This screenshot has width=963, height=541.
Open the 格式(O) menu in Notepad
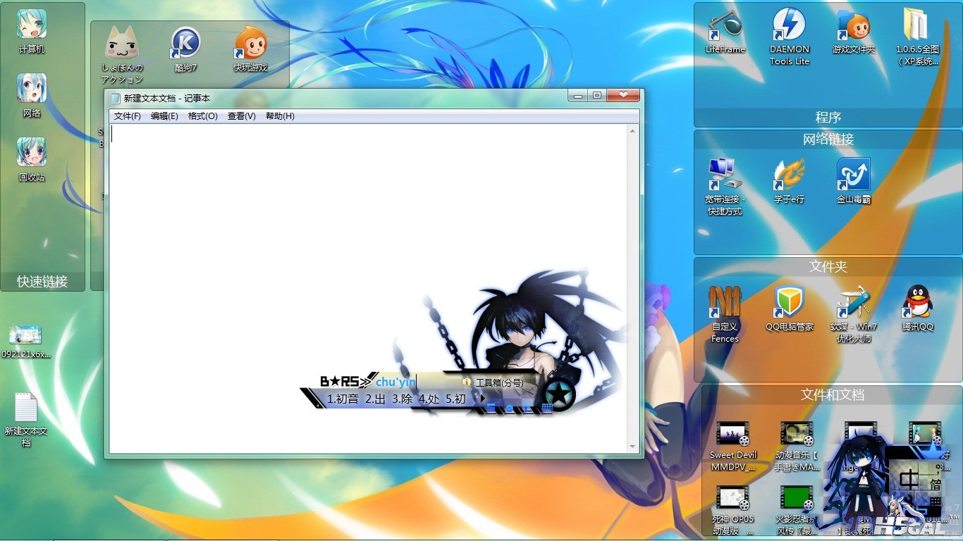pyautogui.click(x=202, y=116)
